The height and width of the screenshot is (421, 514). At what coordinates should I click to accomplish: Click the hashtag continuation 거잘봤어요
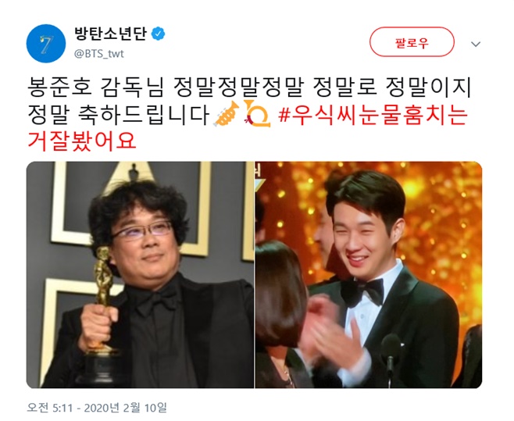(81, 141)
